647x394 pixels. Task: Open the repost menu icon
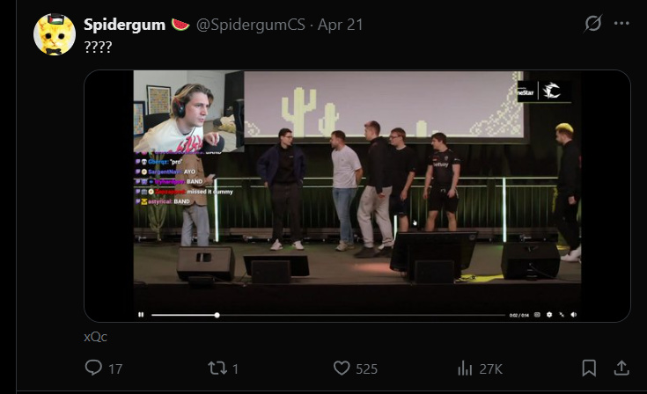click(217, 368)
